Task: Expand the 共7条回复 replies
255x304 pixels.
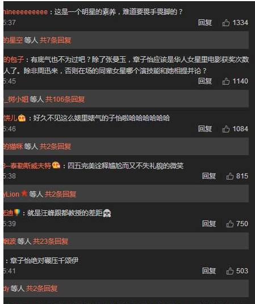Action: click(56, 40)
